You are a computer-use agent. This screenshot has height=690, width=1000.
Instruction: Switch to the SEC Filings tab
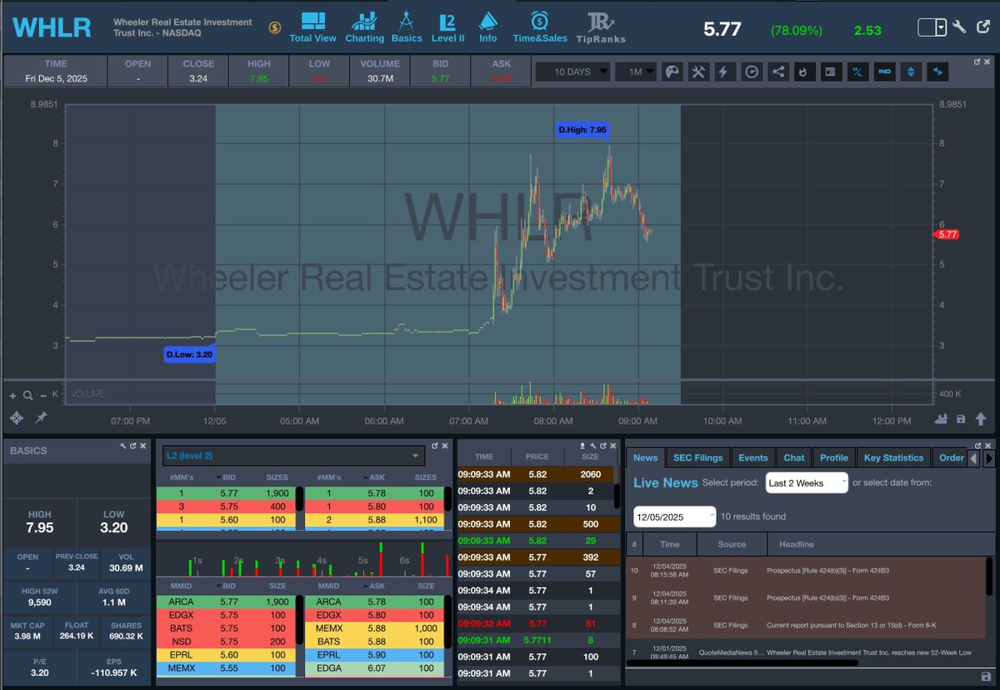click(697, 457)
